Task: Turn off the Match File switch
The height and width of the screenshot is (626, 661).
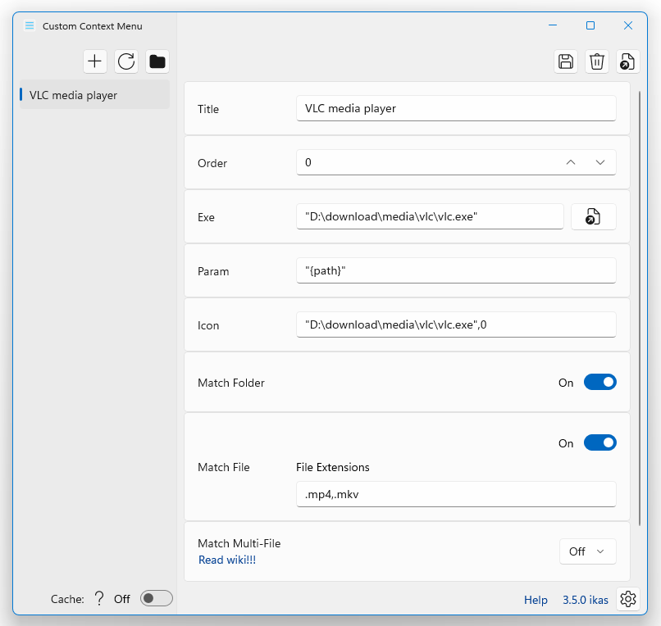Action: [599, 442]
